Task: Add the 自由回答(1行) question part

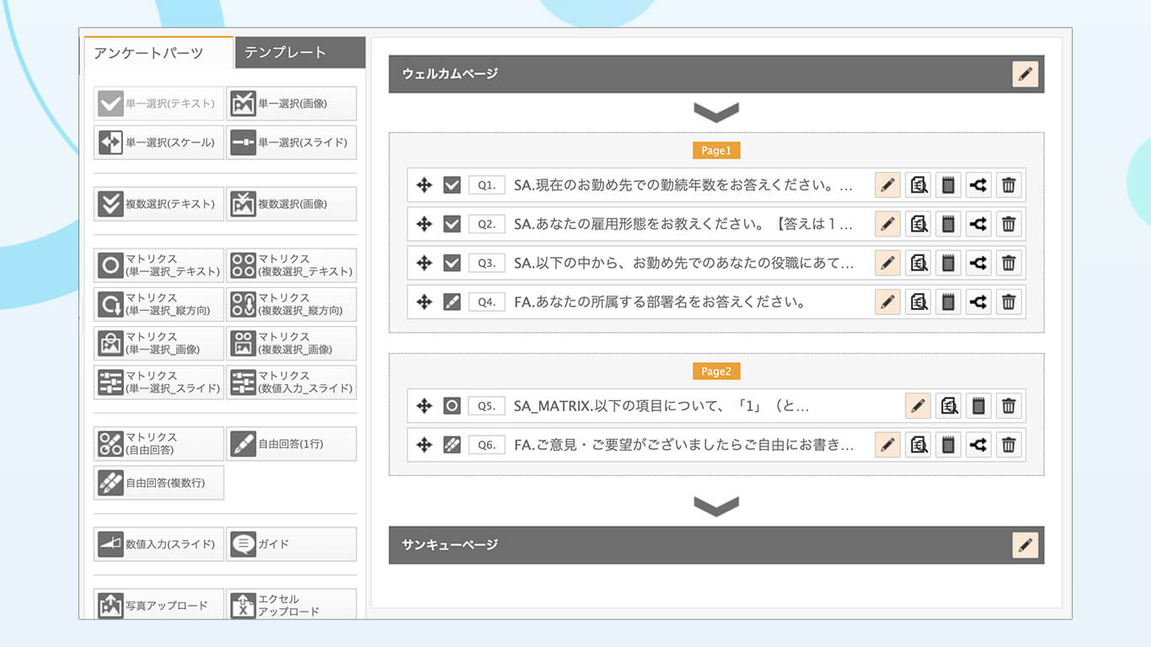Action: coord(292,444)
